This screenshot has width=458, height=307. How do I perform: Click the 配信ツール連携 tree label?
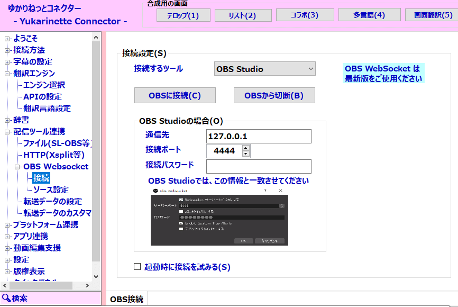pos(39,132)
